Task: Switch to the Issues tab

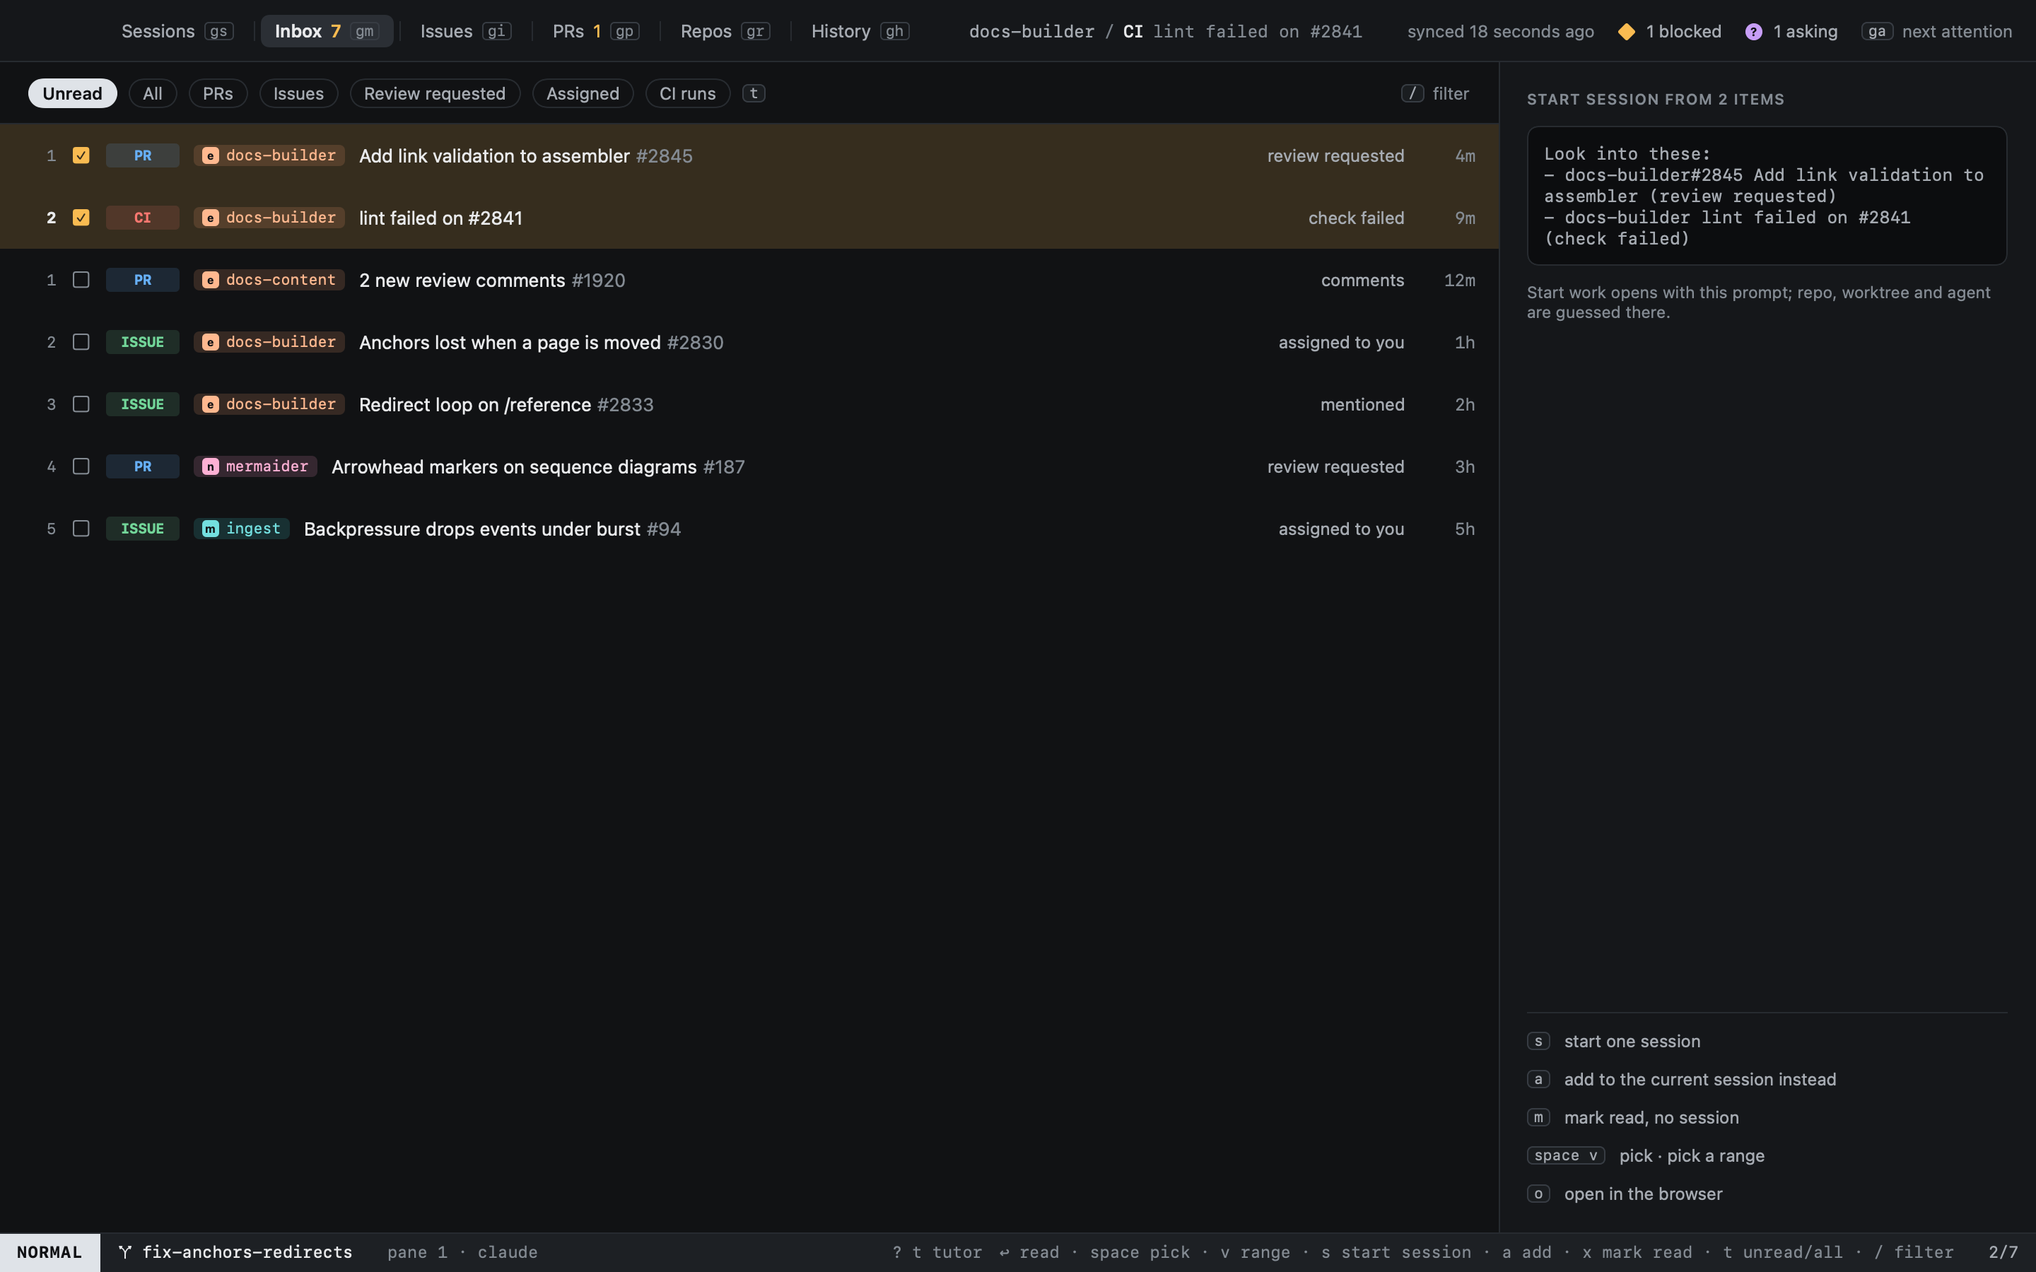Action: pos(465,31)
